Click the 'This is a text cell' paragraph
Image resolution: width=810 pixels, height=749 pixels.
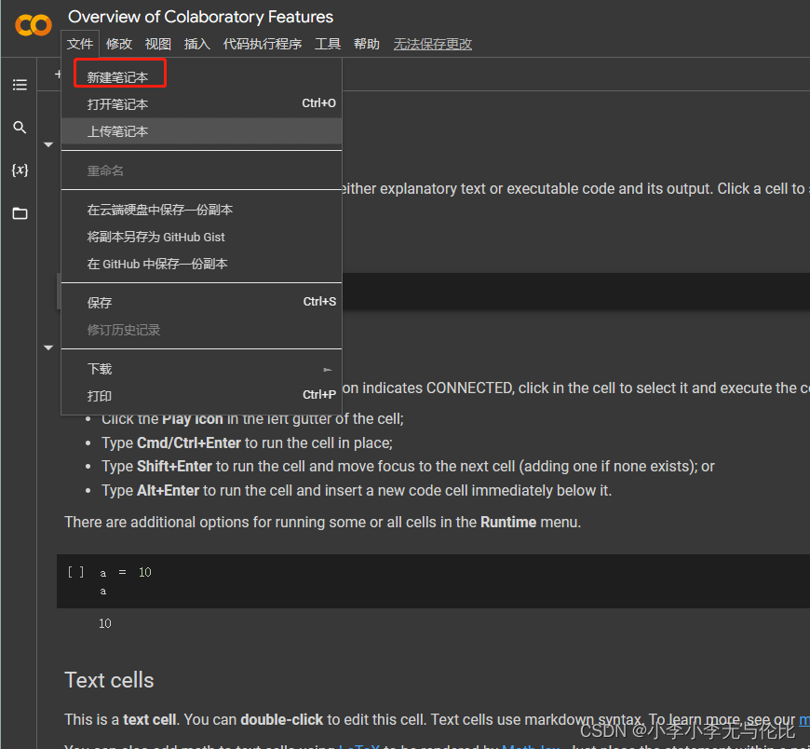pos(437,719)
